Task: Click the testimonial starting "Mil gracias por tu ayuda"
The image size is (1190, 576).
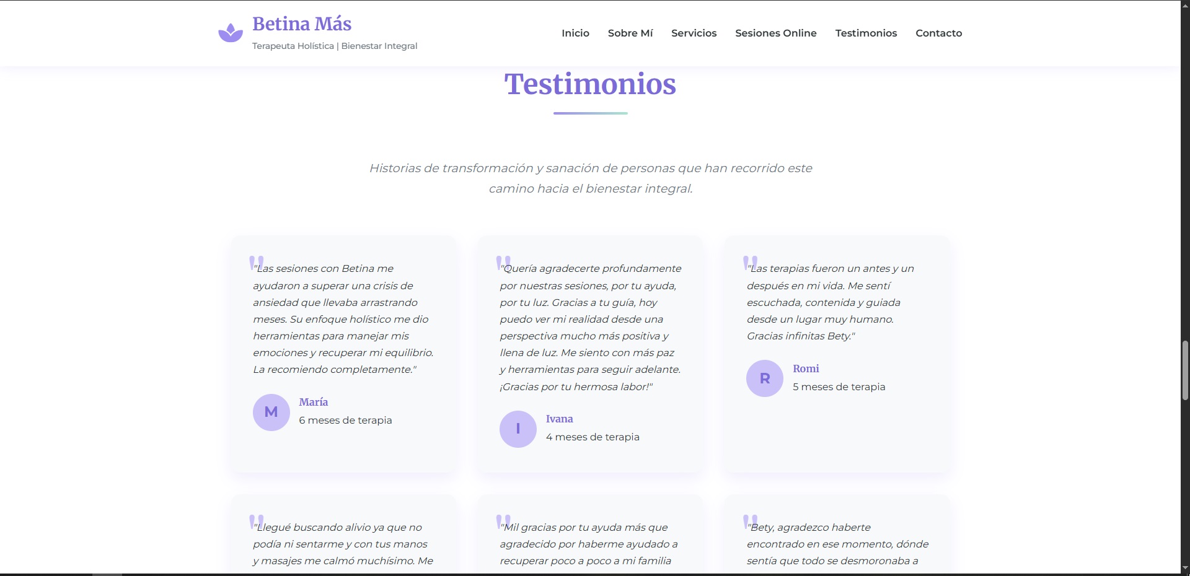Action: coord(589,544)
